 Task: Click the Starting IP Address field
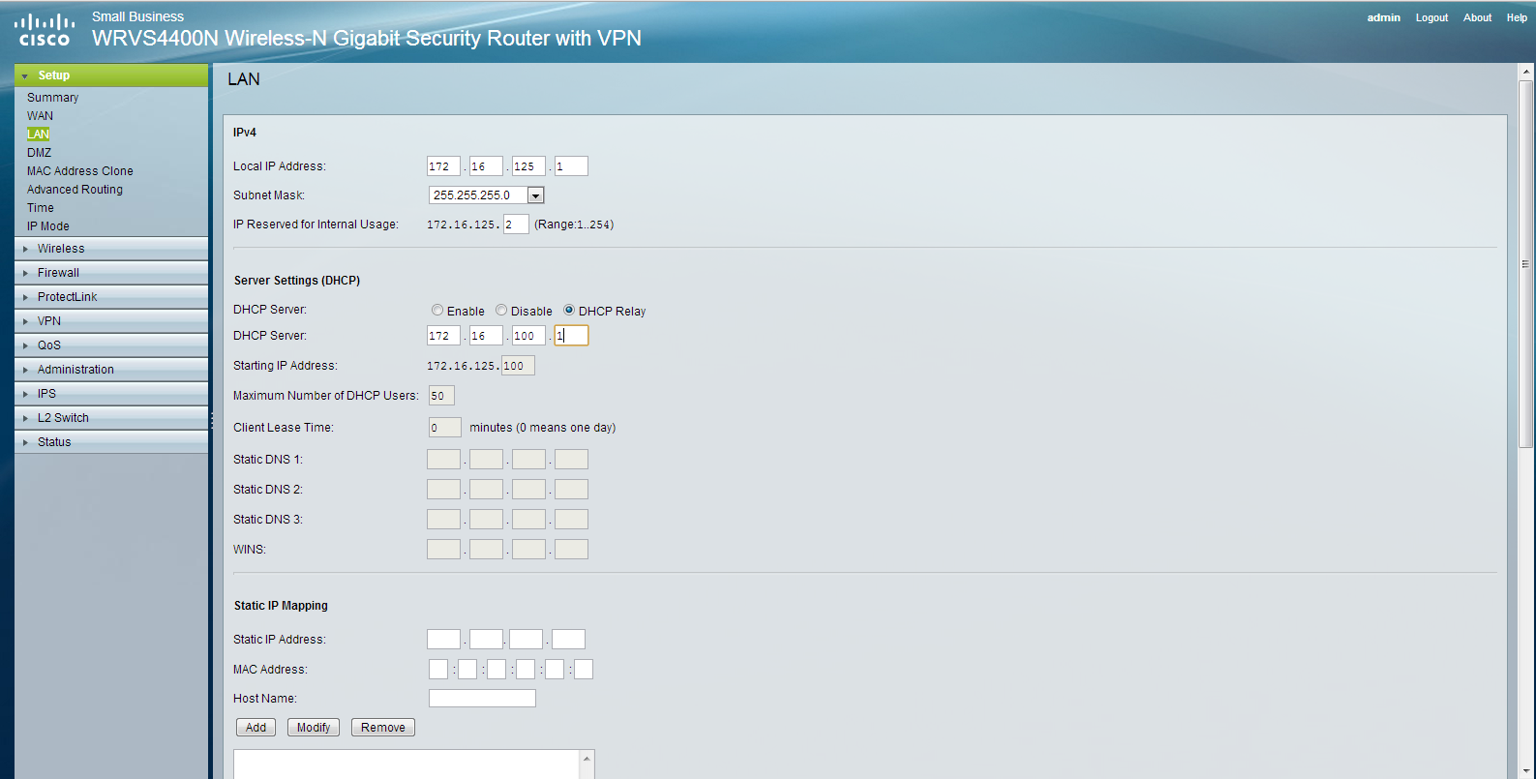click(518, 366)
